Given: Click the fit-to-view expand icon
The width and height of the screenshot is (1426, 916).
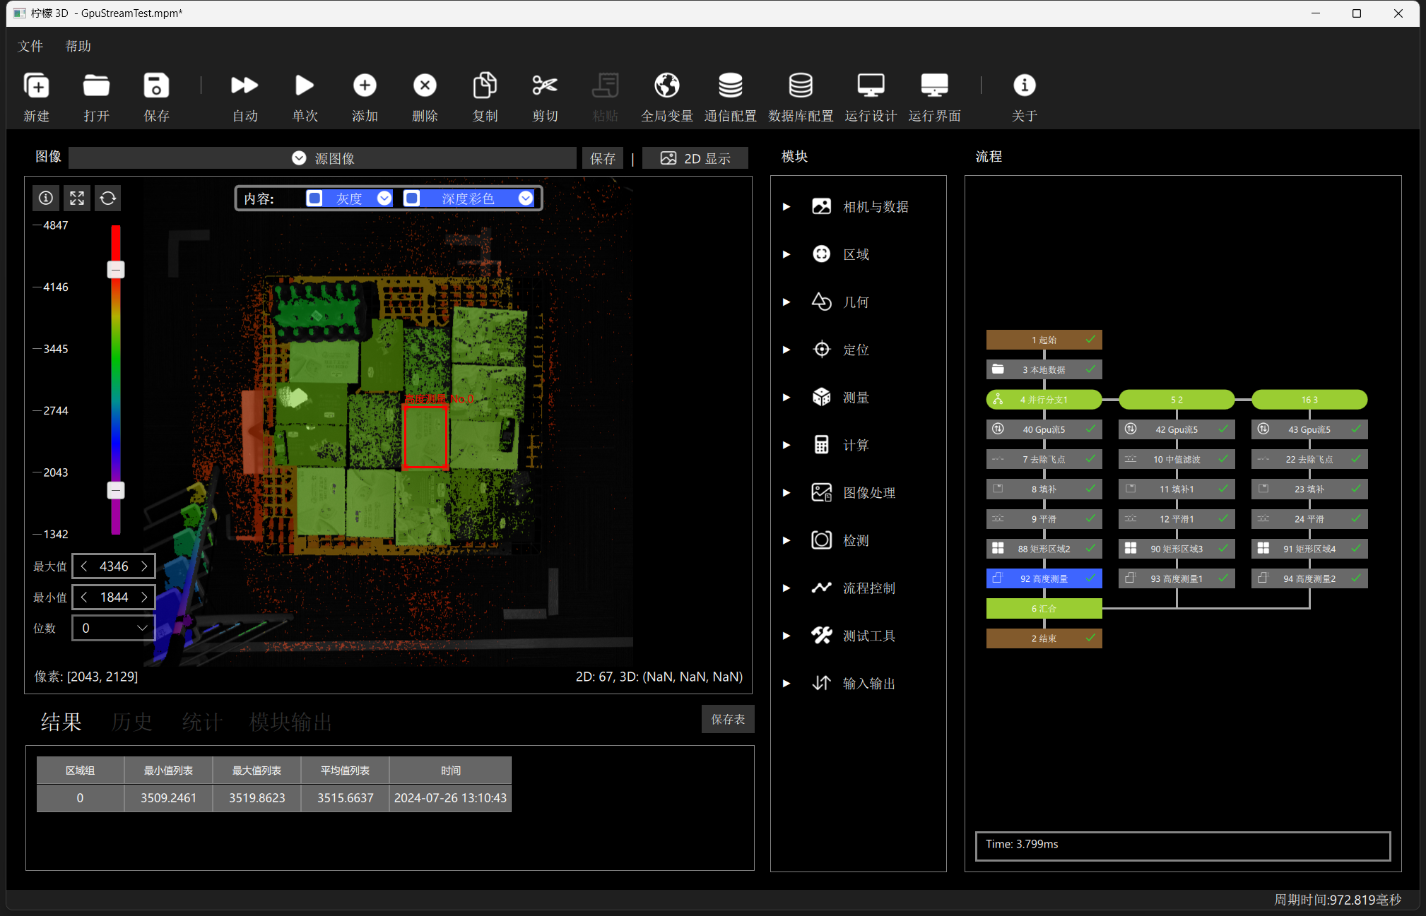Looking at the screenshot, I should click(x=77, y=198).
